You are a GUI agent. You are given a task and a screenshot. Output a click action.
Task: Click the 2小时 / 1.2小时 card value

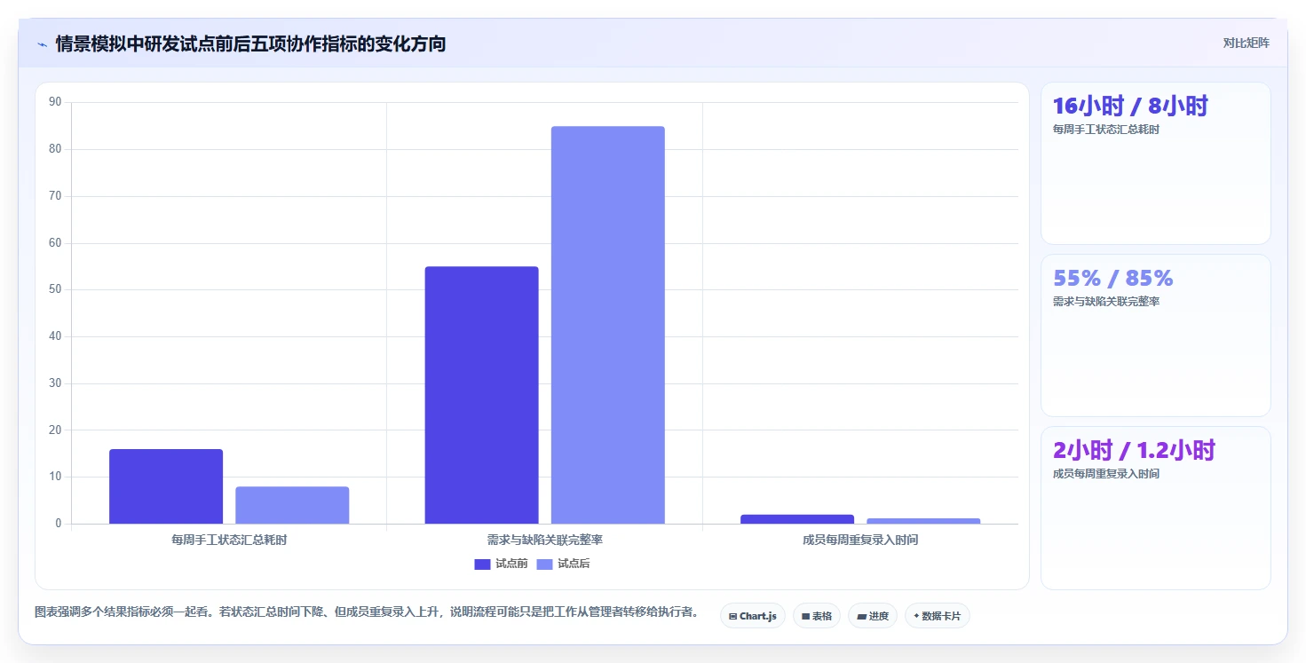click(x=1134, y=451)
